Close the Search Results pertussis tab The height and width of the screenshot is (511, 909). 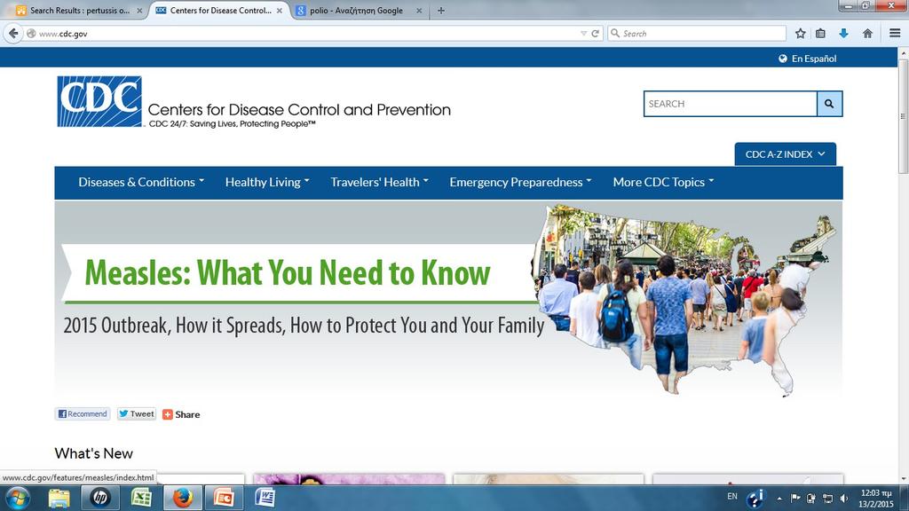pyautogui.click(x=139, y=11)
